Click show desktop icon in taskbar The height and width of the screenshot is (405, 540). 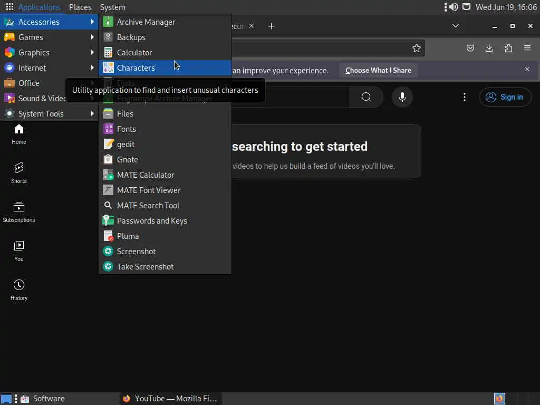[x=6, y=399]
